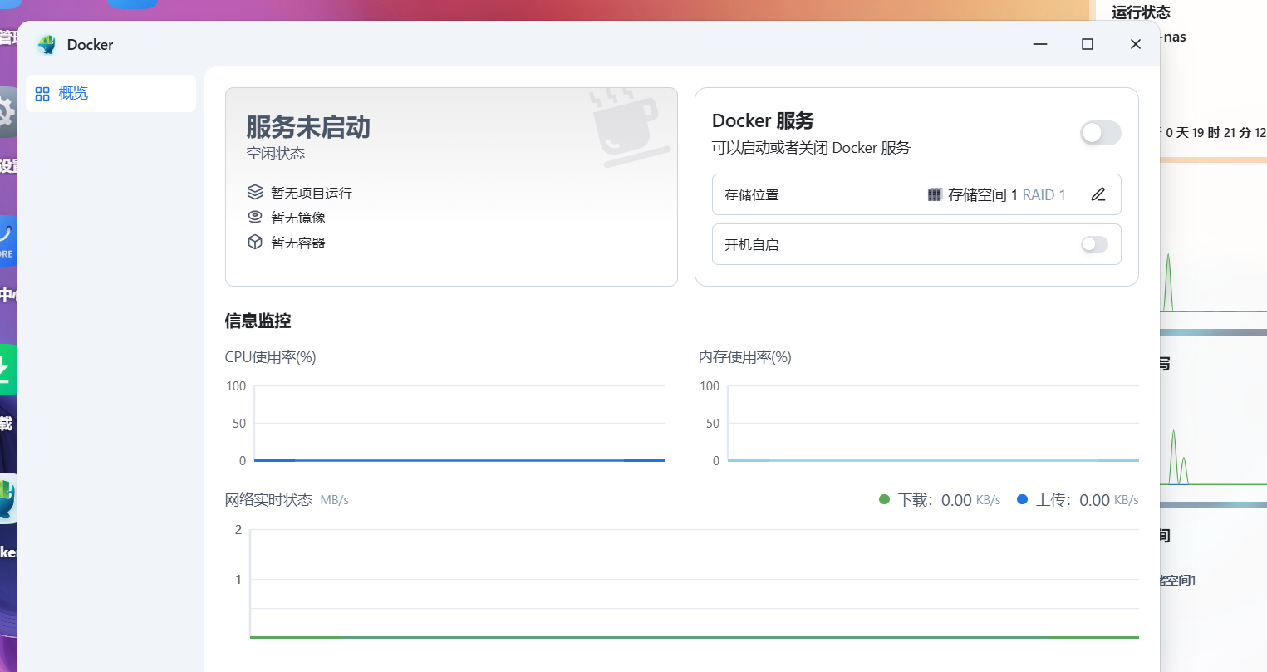The image size is (1267, 672).
Task: Click the 存储空间 1 volume icon
Action: [935, 195]
